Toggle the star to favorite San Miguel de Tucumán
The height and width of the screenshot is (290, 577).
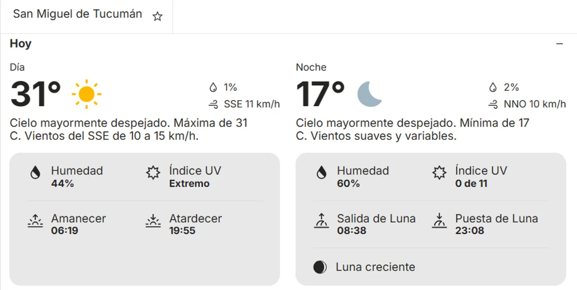tap(157, 16)
